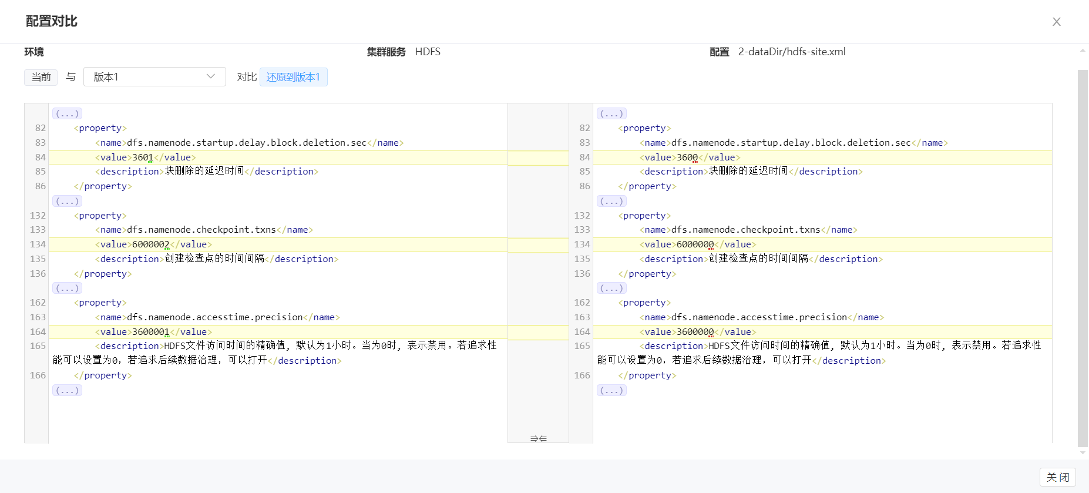Viewport: 1089px width, 493px height.
Task: Click value 3600000 line 164 in right pane
Action: click(822, 332)
